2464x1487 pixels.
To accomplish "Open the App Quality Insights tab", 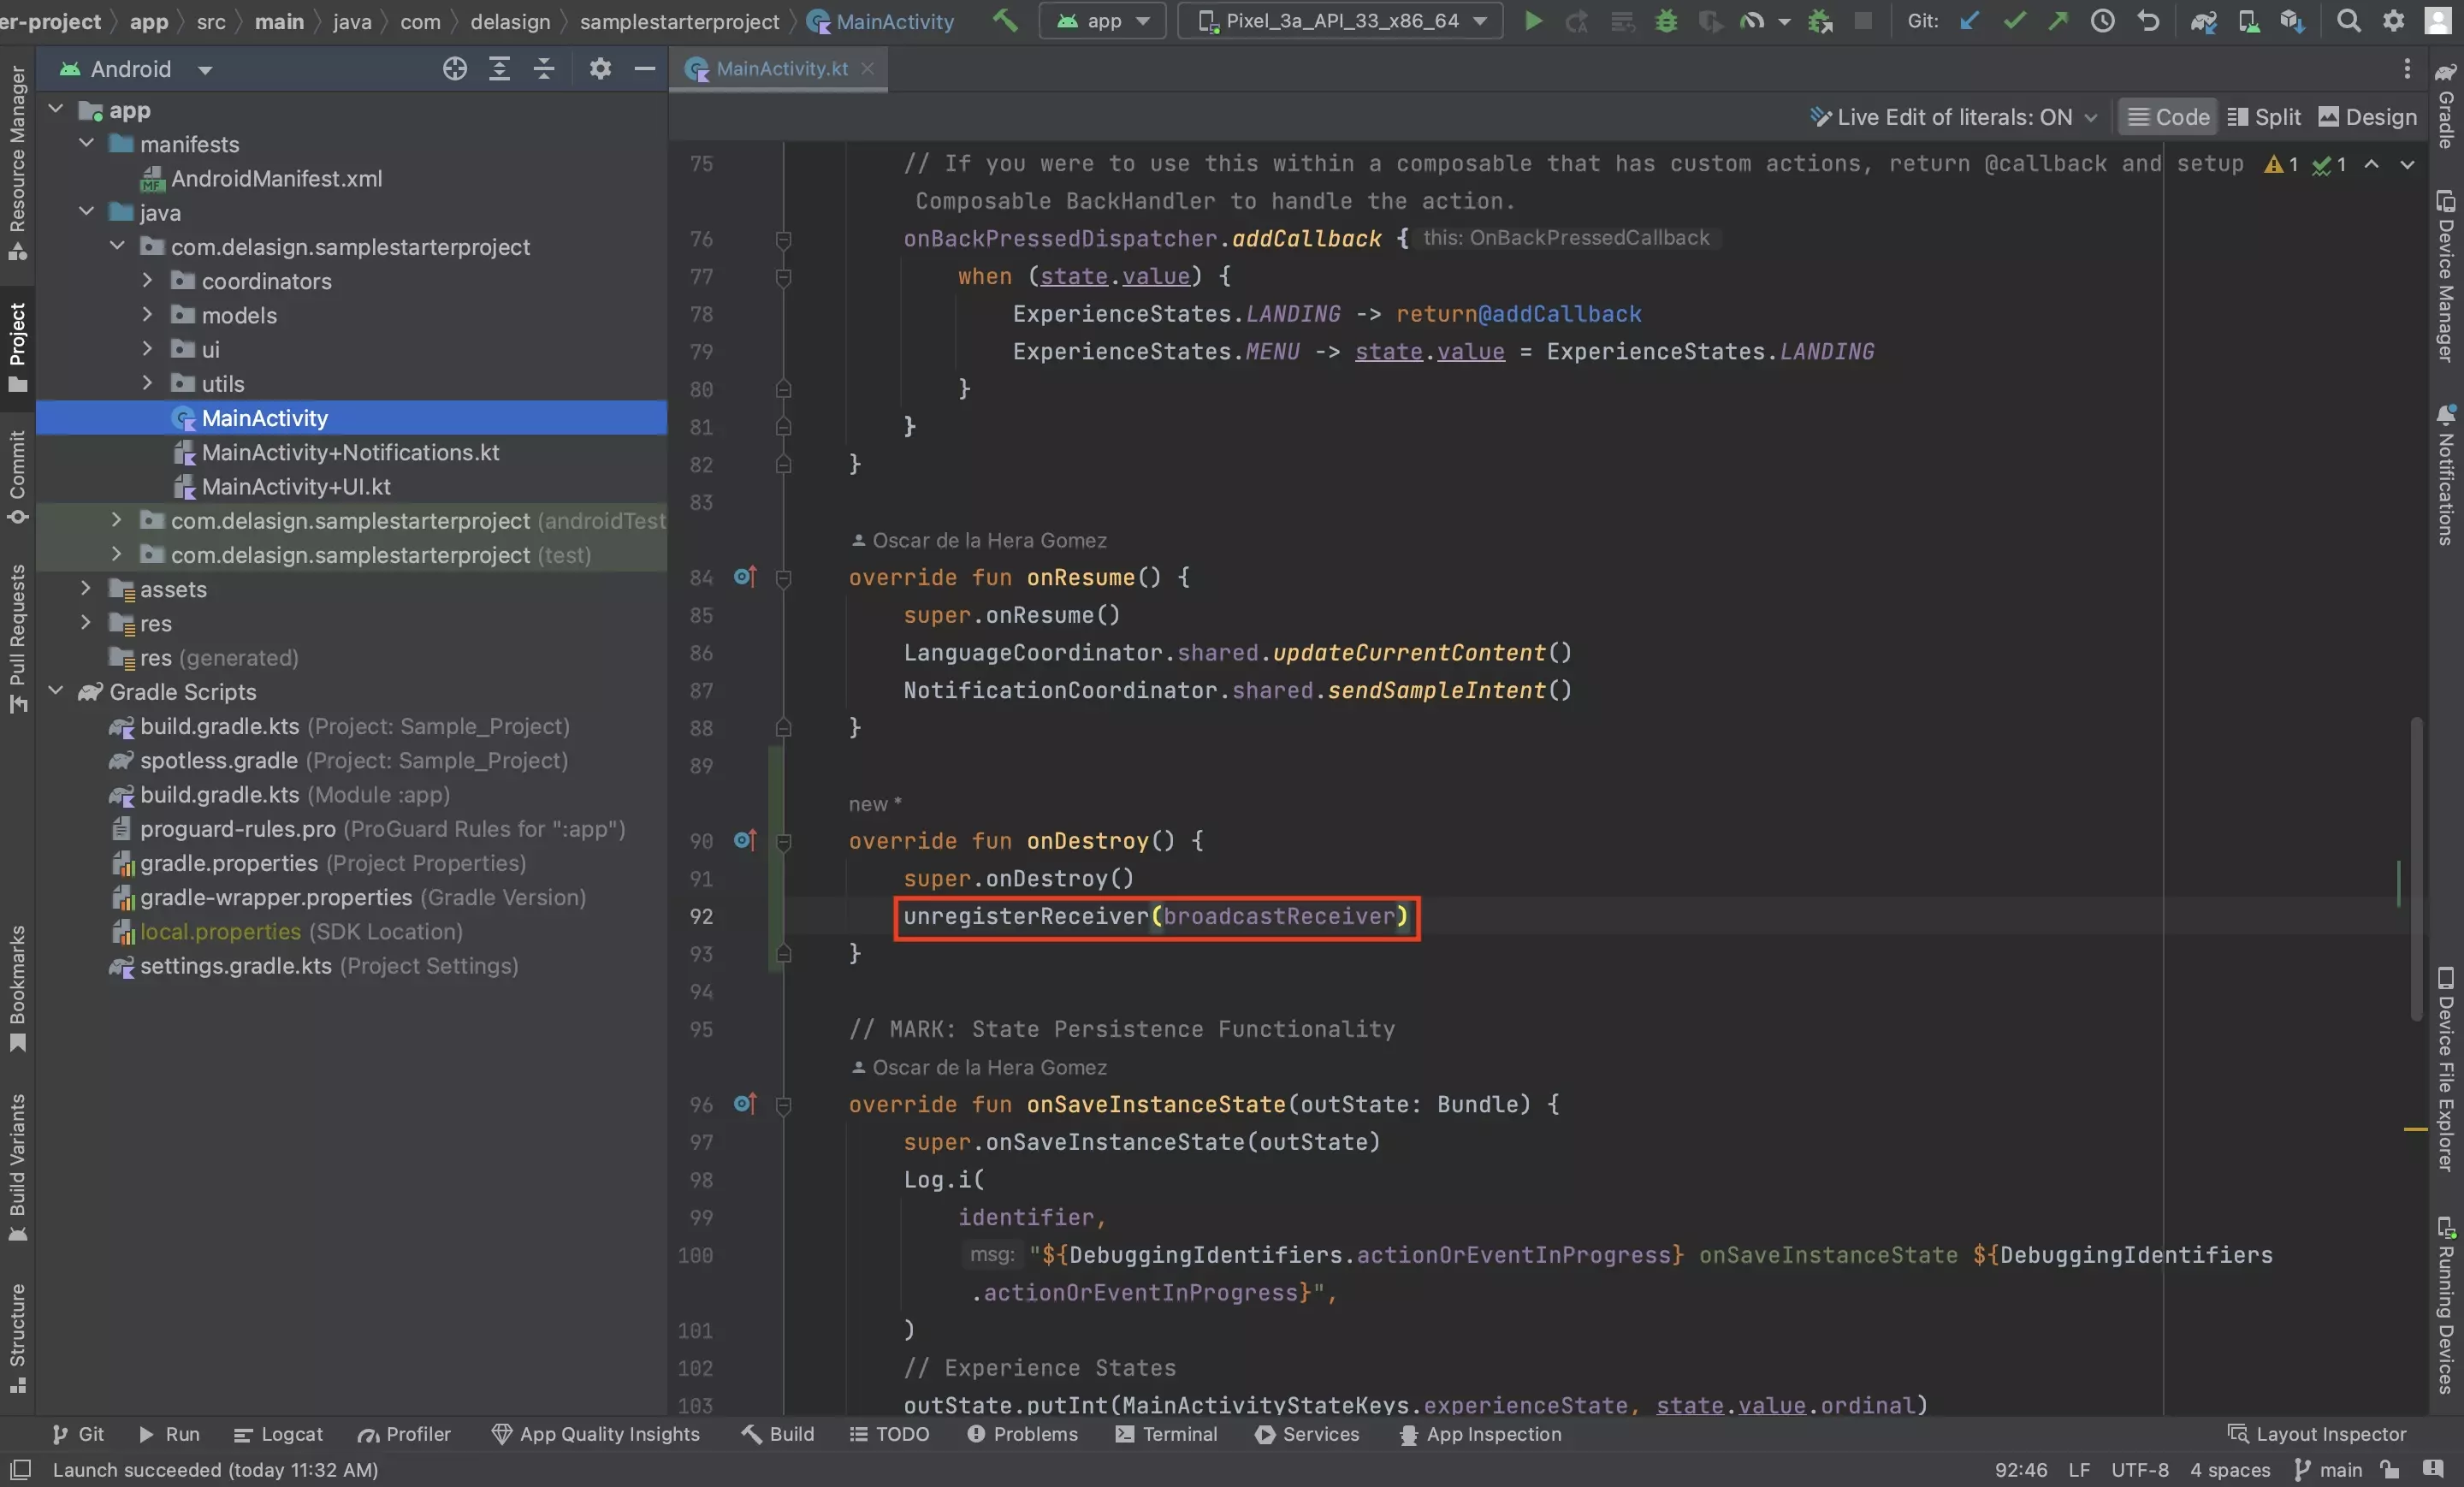I will [x=595, y=1434].
